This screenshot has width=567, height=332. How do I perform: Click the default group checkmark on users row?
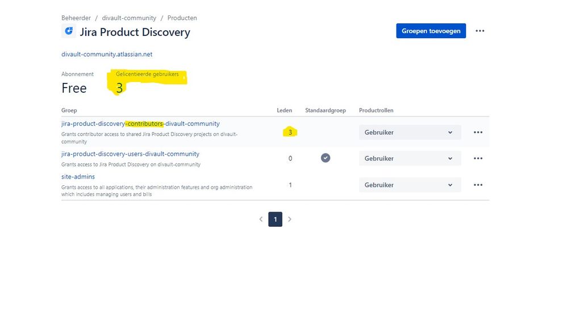326,158
